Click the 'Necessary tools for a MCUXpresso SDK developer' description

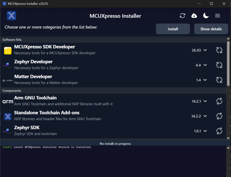pos(55,53)
